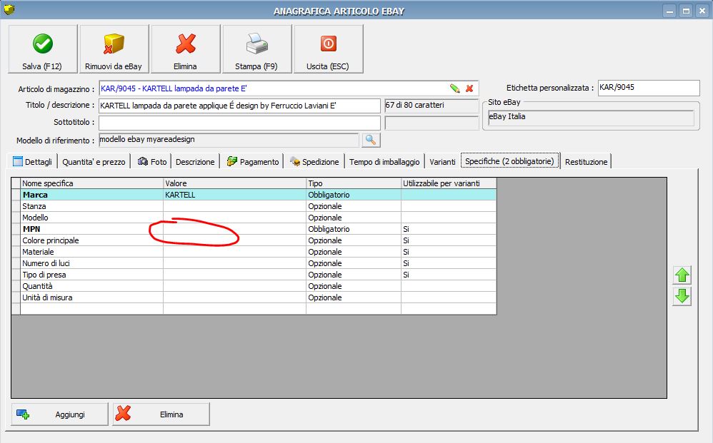
Task: Click the Modello di riferimento field
Action: tap(229, 140)
